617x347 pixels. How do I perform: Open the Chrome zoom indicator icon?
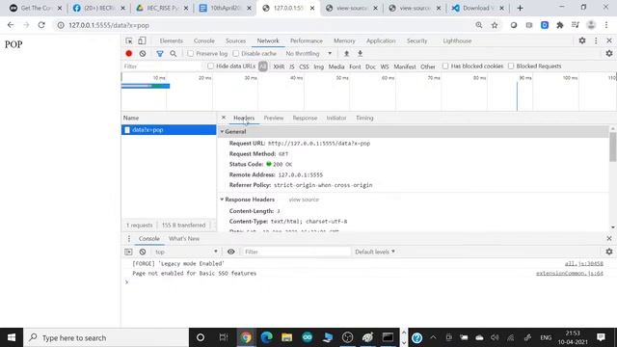click(479, 25)
